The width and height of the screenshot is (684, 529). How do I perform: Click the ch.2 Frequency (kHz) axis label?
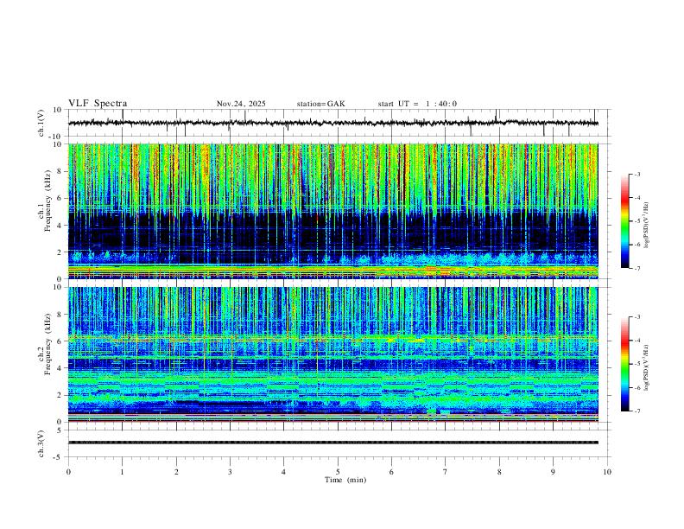click(x=45, y=344)
